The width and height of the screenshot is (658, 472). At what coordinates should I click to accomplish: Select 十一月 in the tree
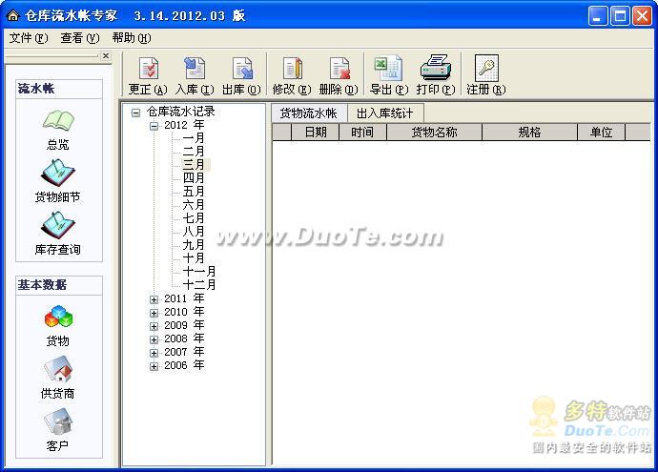199,272
